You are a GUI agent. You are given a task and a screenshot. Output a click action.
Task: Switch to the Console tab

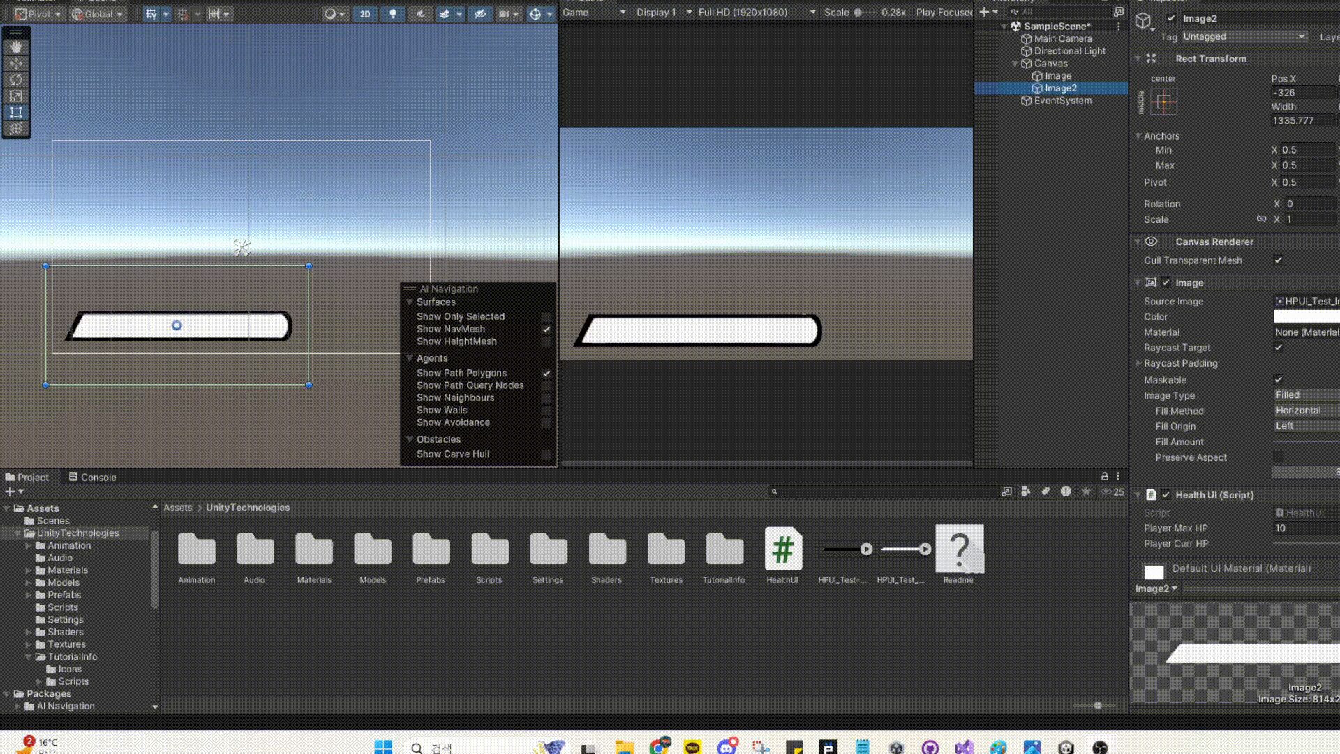pyautogui.click(x=92, y=477)
